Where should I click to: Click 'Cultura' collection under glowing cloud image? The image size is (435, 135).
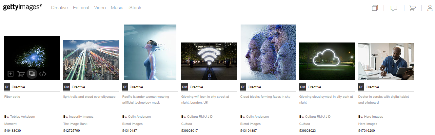pos(305,124)
